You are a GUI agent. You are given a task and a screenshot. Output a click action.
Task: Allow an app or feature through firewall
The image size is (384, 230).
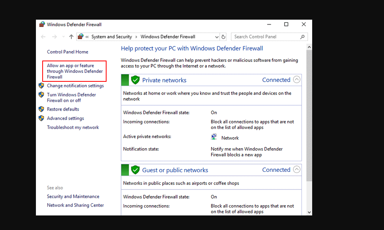click(x=75, y=71)
